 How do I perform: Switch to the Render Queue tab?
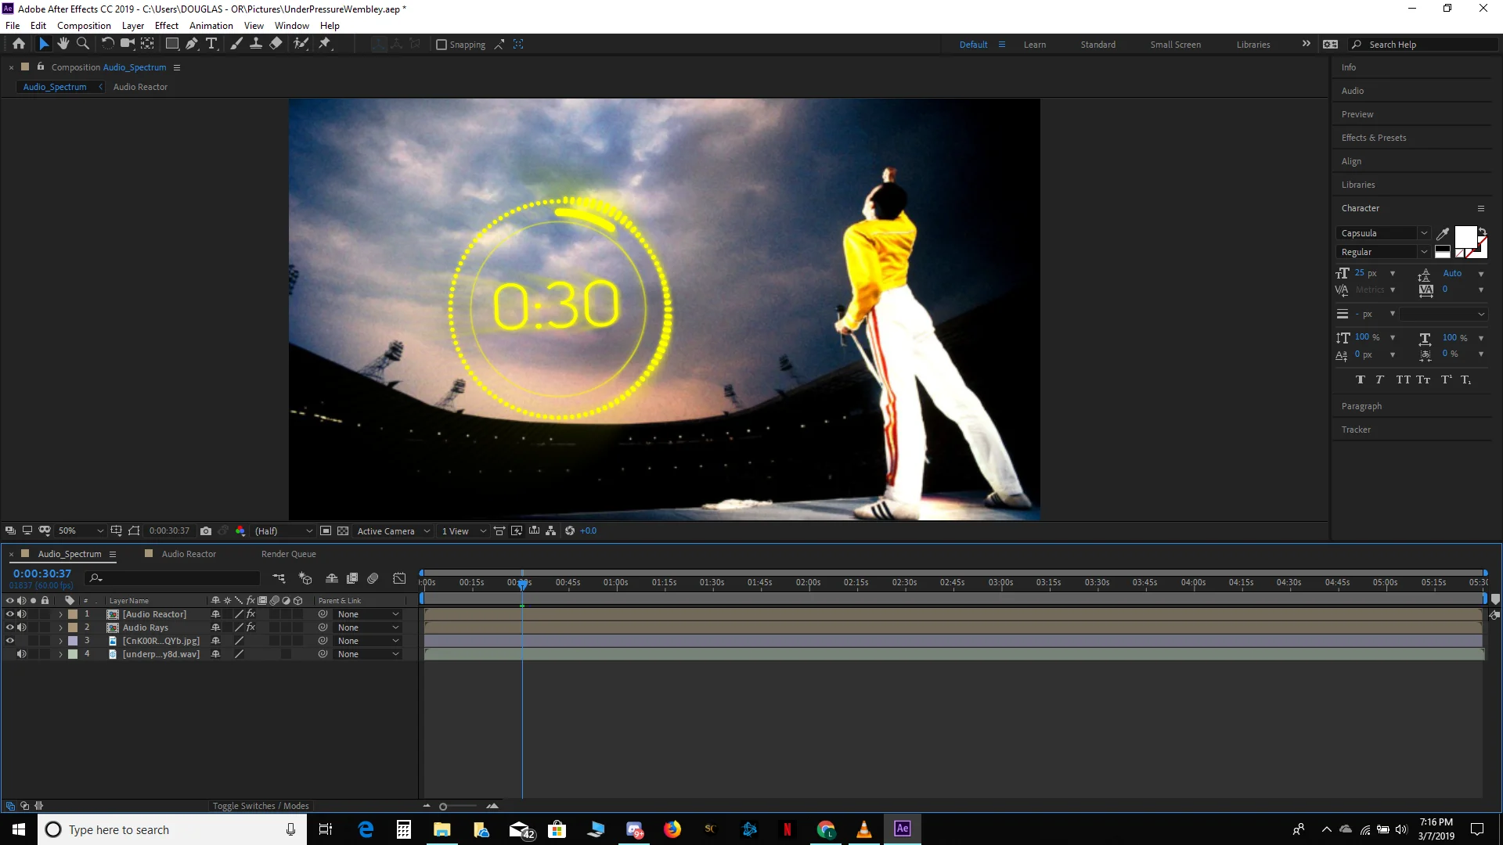(288, 554)
